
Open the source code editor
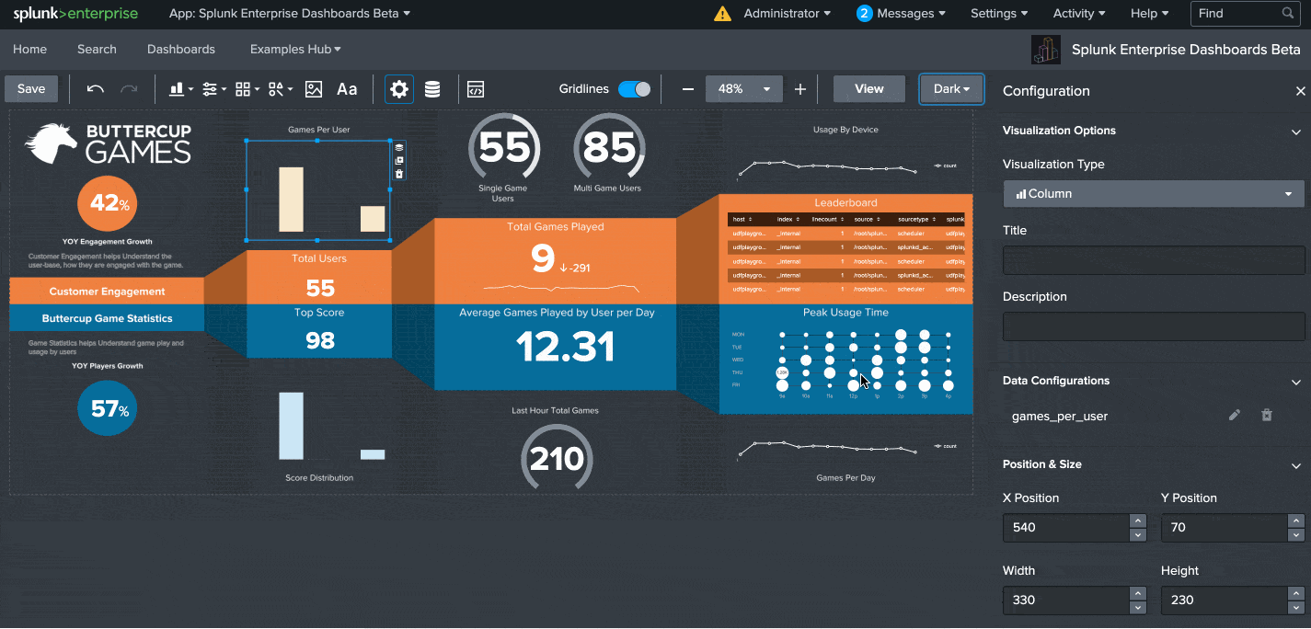[476, 89]
